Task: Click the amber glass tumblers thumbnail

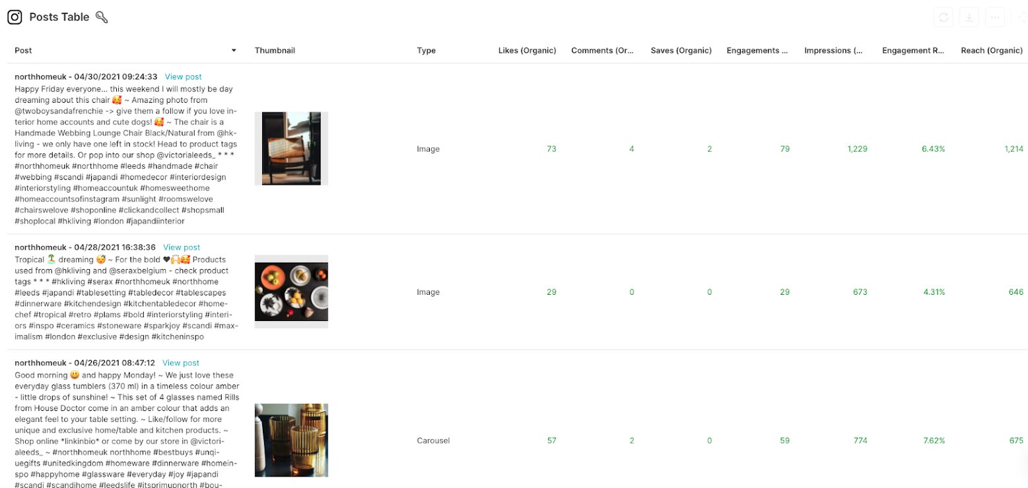Action: coord(291,440)
